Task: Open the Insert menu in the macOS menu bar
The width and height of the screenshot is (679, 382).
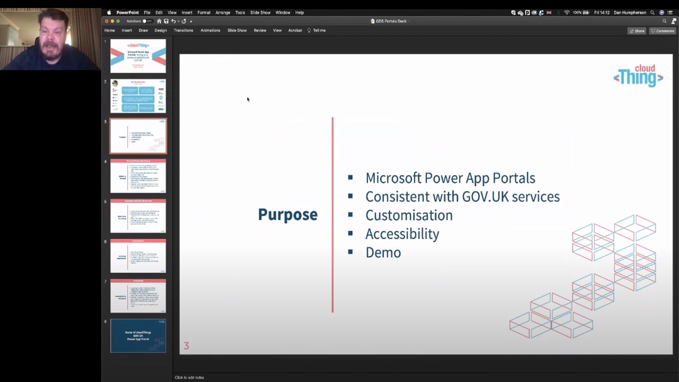Action: (187, 12)
